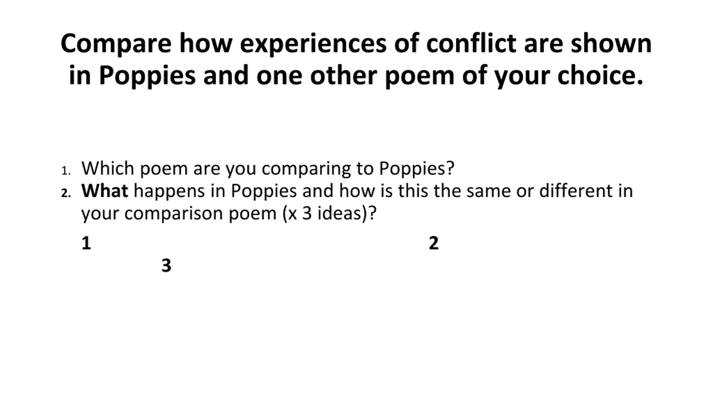This screenshot has height=401, width=713.
Task: Click the word 'shown' in the title
Action: tap(611, 43)
